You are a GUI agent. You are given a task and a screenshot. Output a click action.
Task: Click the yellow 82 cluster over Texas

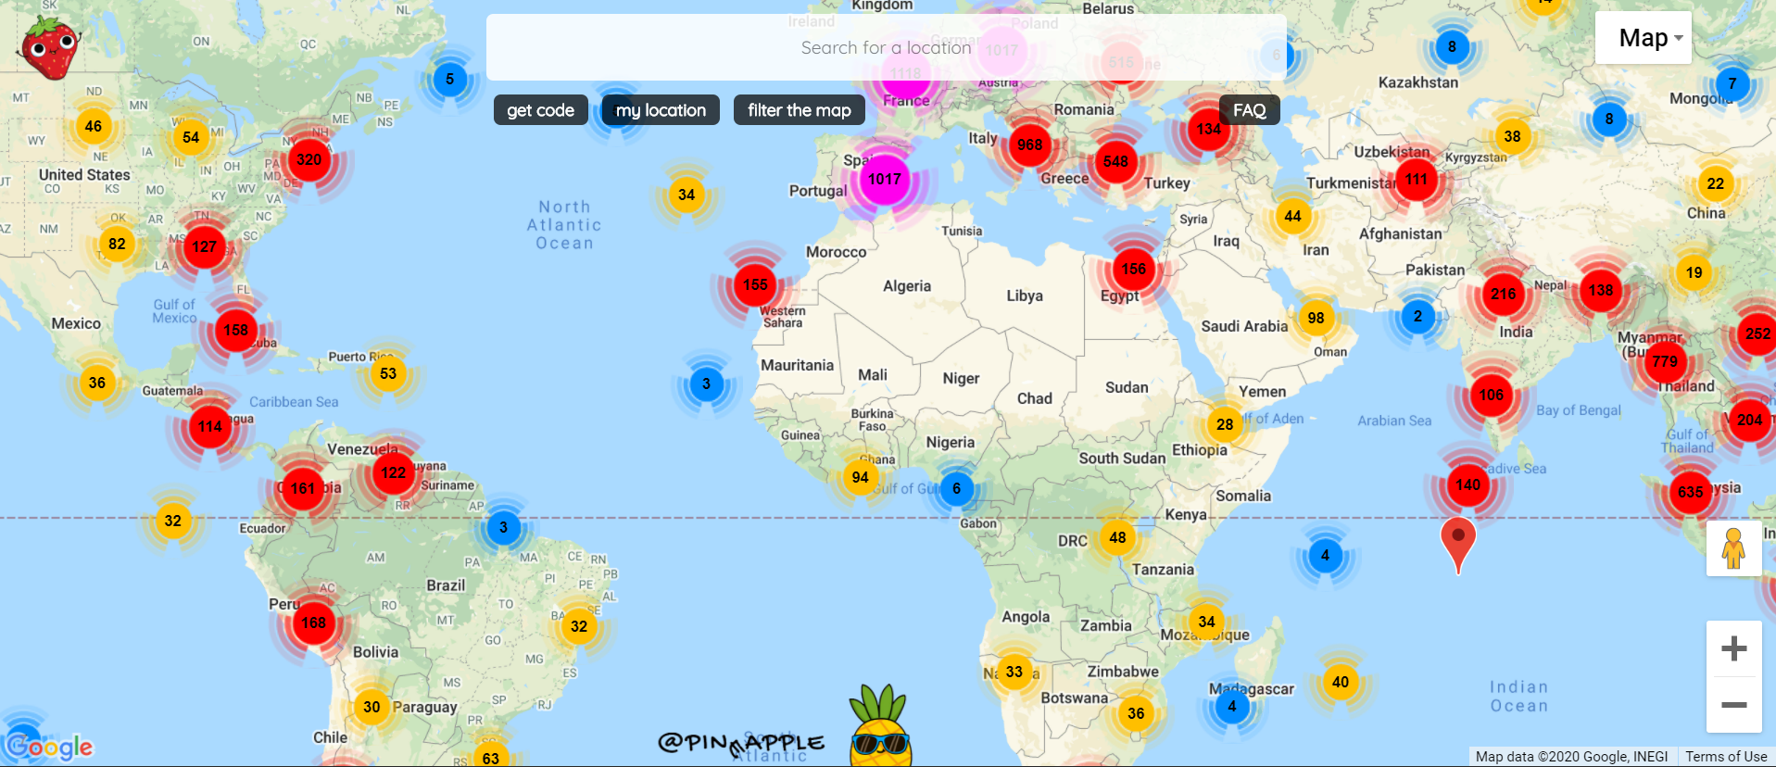[117, 245]
